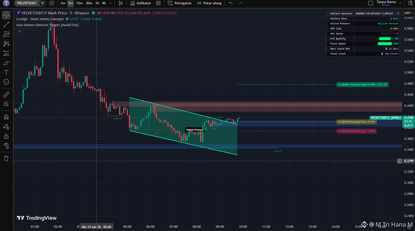This screenshot has height=231, width=415.
Task: Click the 0,4184 current price tag
Action: pyautogui.click(x=409, y=118)
